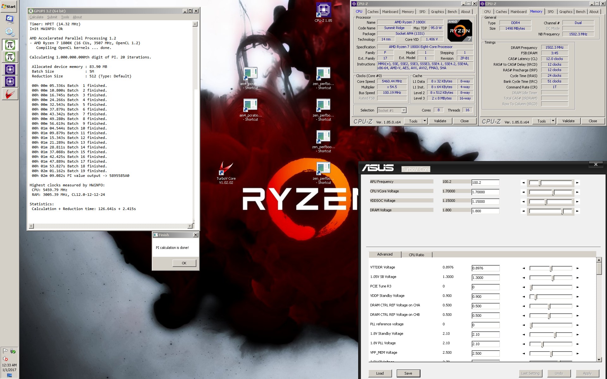Viewport: 607px width, 379px height.
Task: Click GPUPI horizontal scrollbar right arrow
Action: [x=190, y=226]
